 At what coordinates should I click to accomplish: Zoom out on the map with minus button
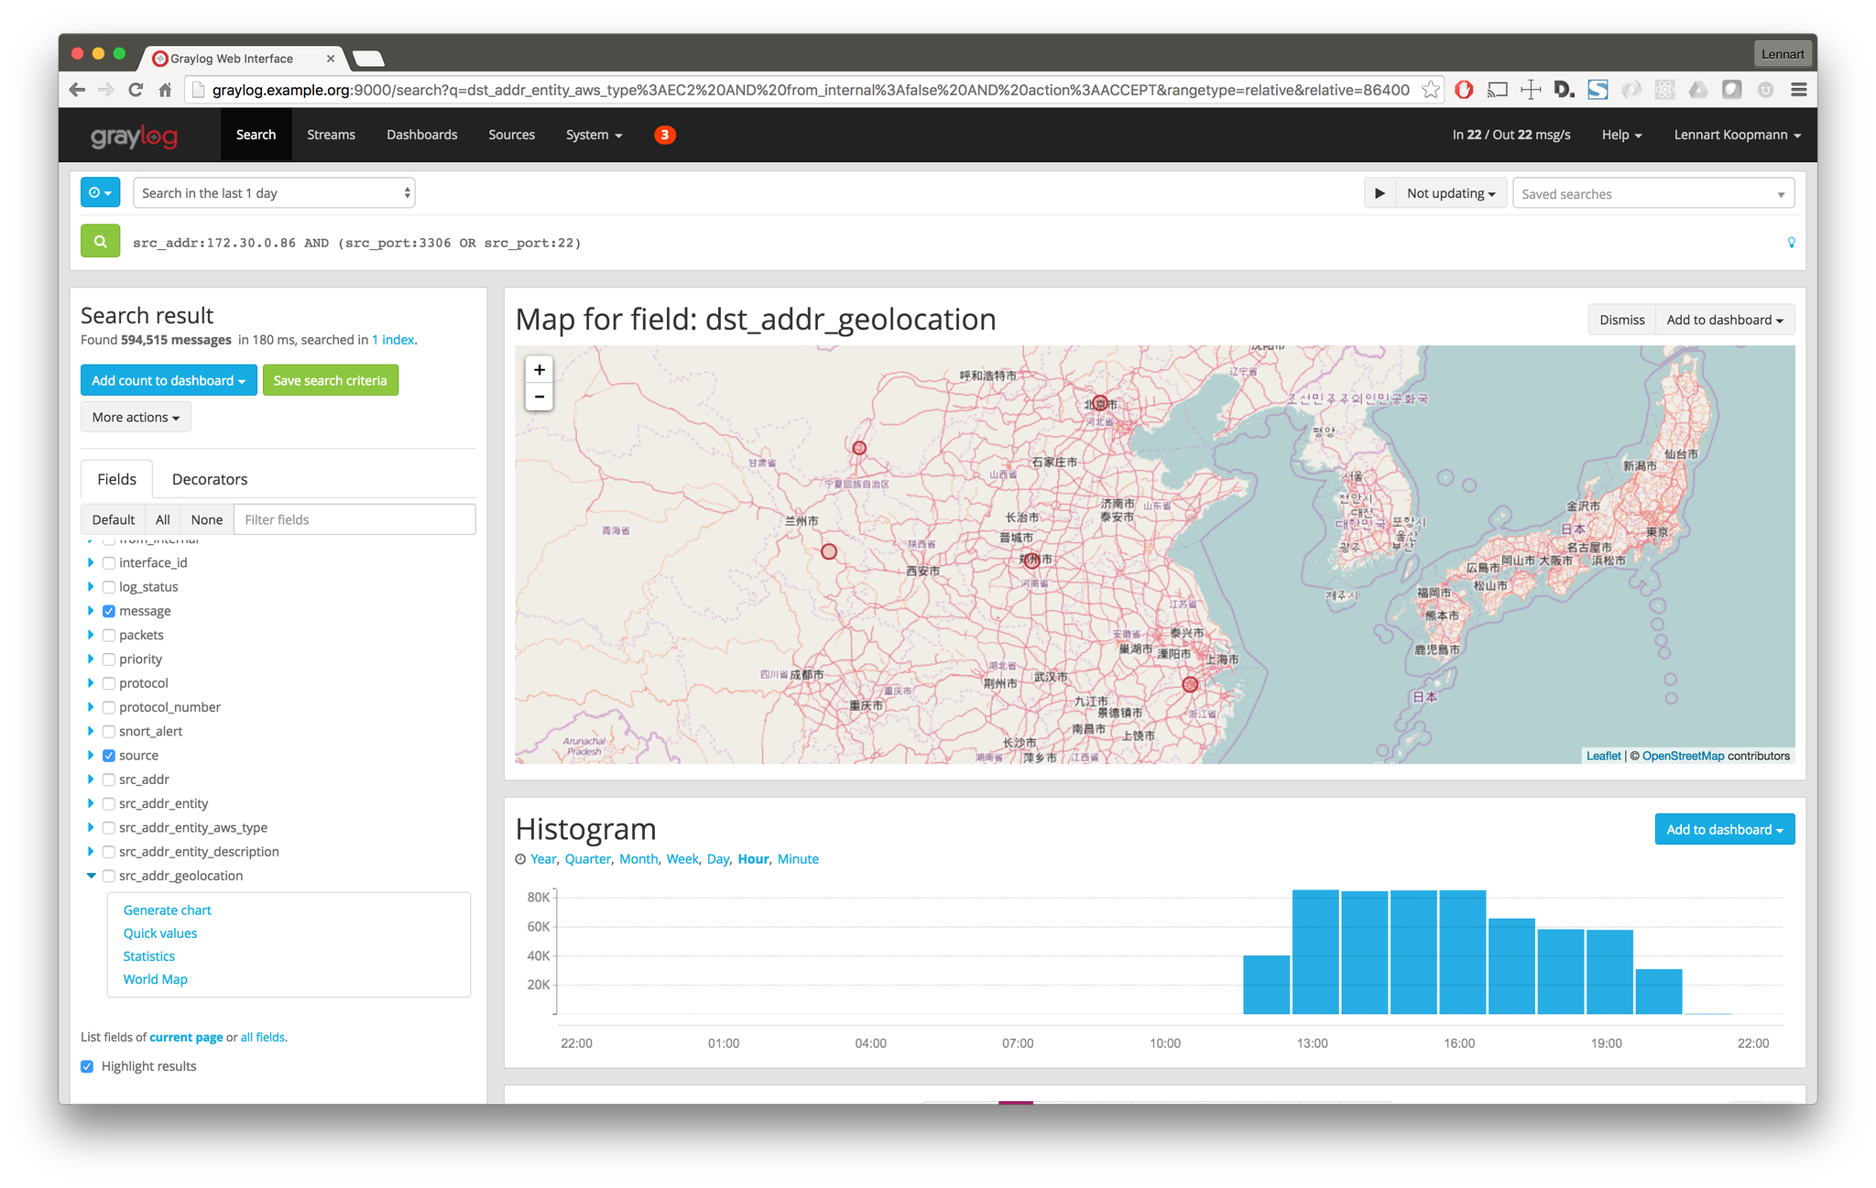coord(540,397)
